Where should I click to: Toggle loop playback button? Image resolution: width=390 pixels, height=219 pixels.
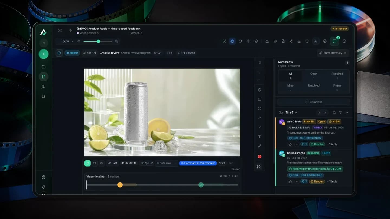tap(95, 163)
